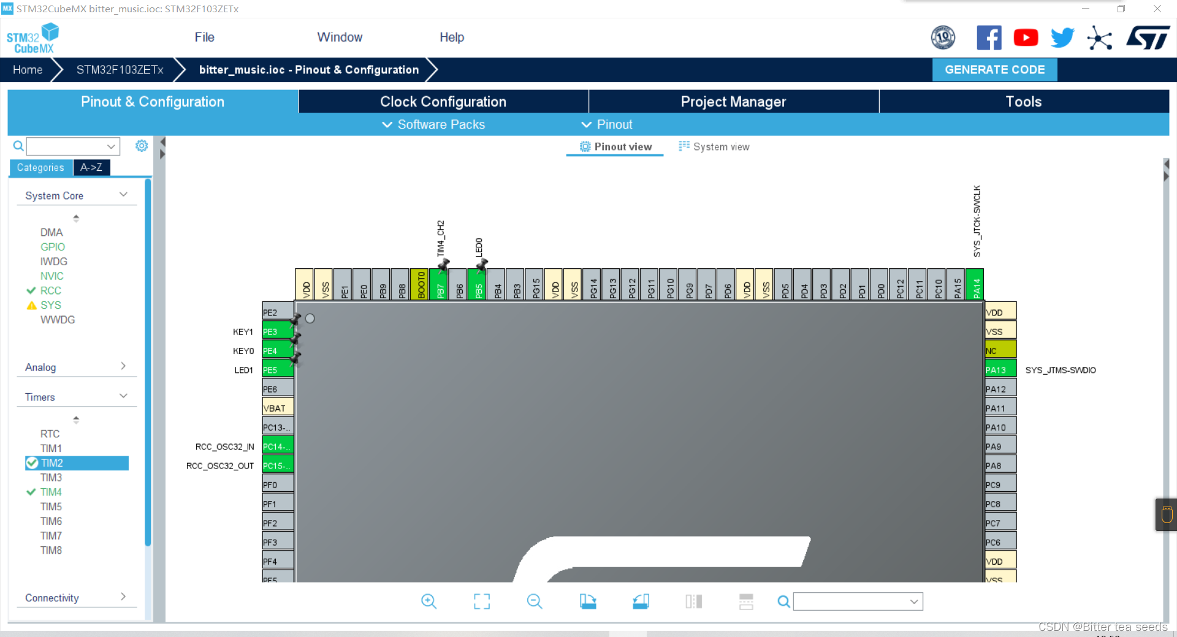Open the Software Packs dropdown
Viewport: 1177px width, 637px height.
coord(433,124)
